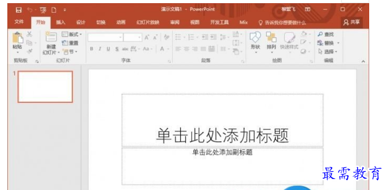Toggle justify text alignment

pyautogui.click(x=203, y=49)
